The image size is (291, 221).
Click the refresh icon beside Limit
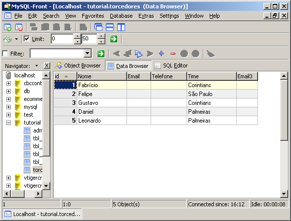pyautogui.click(x=7, y=39)
